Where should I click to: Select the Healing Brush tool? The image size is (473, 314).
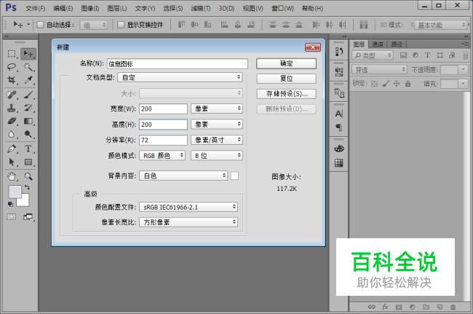[12, 95]
